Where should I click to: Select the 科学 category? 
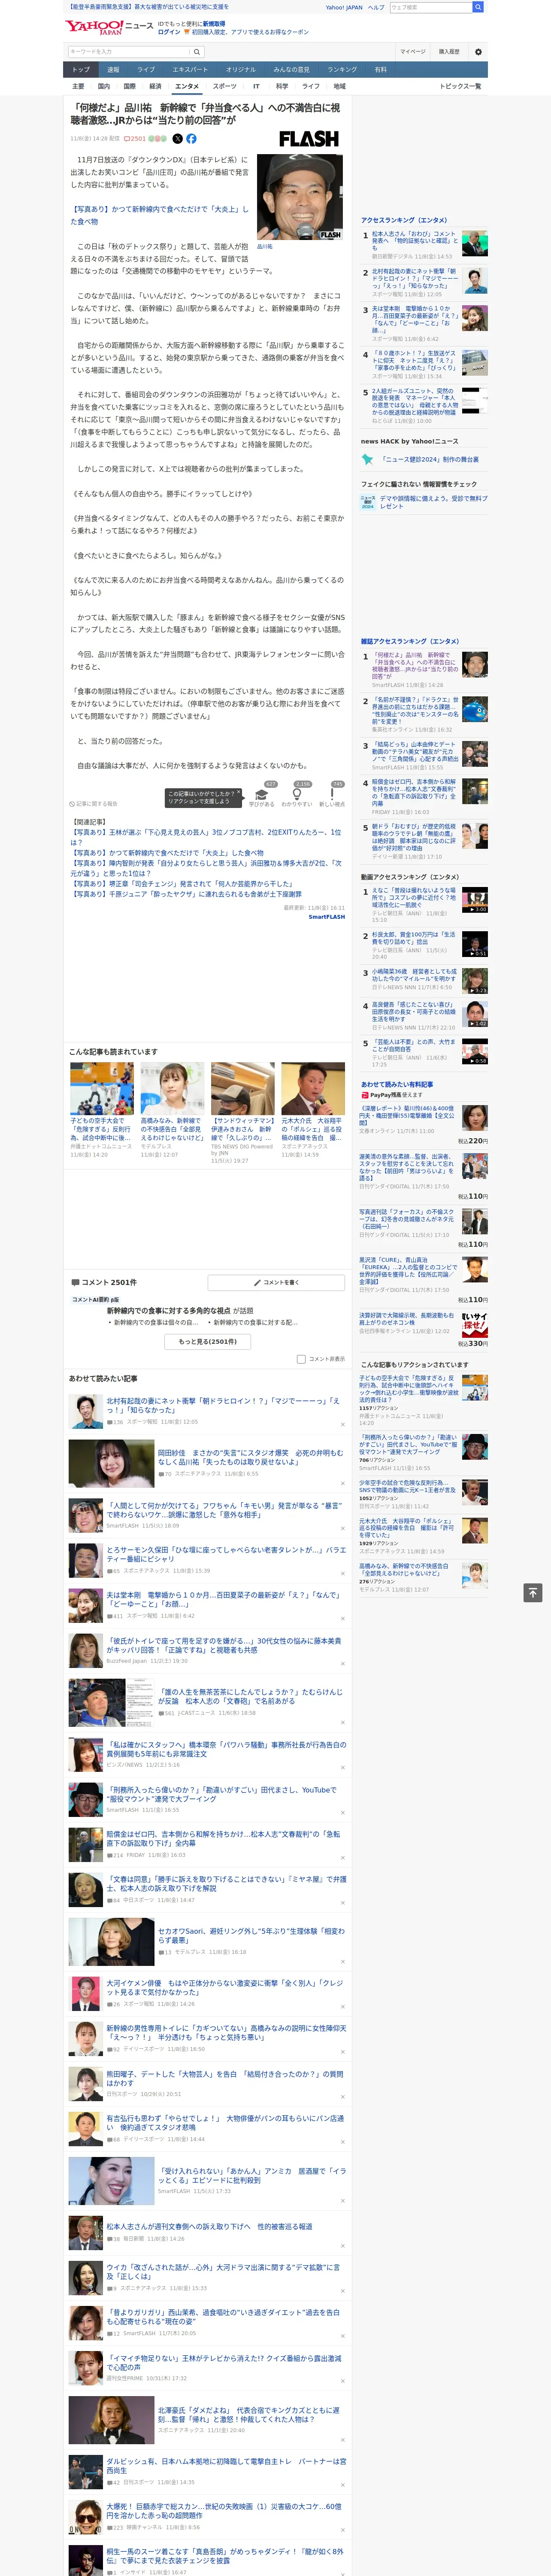(x=282, y=86)
